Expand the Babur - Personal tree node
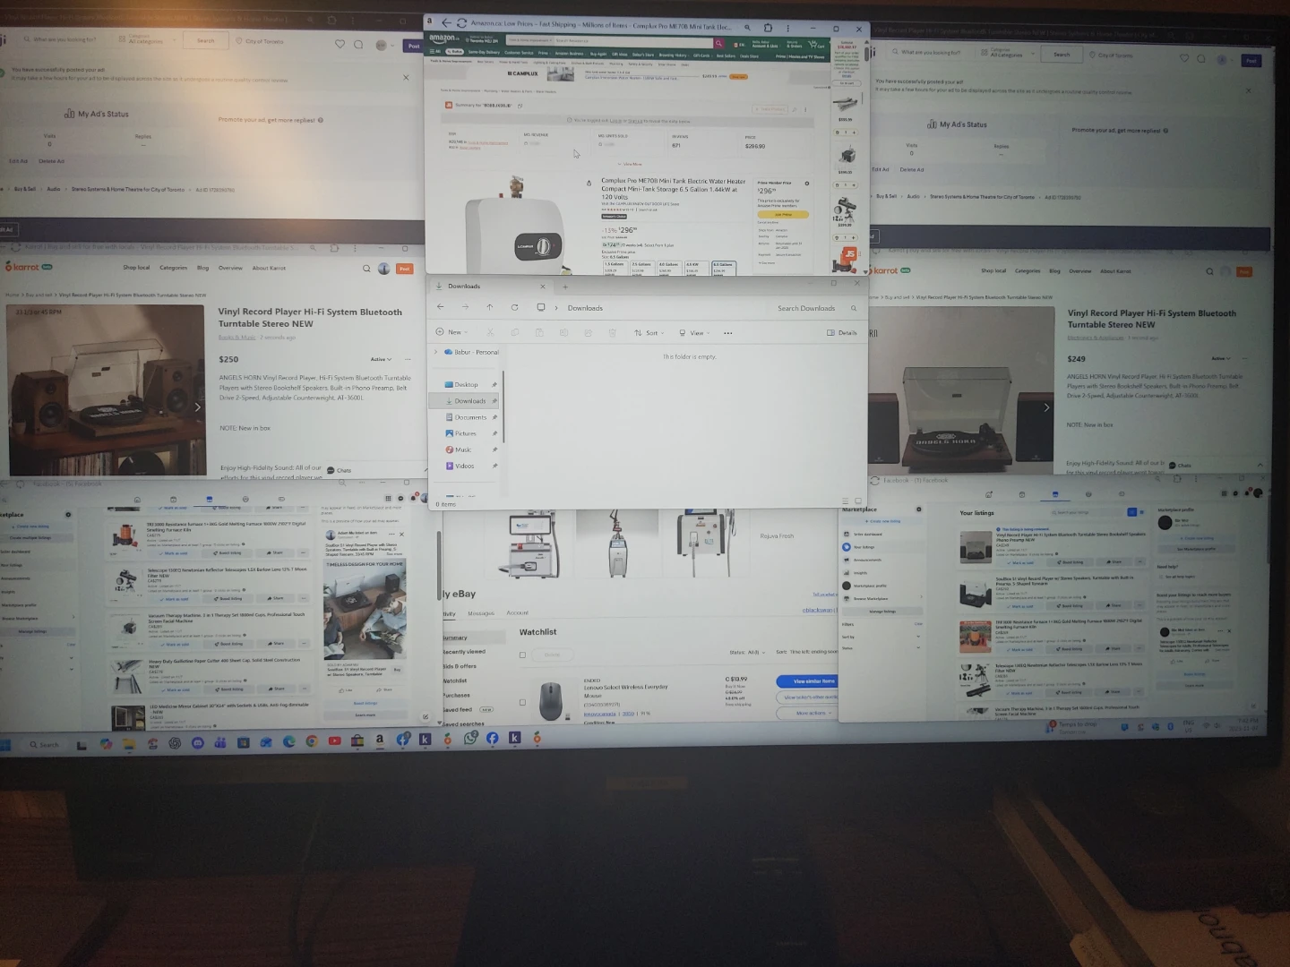The width and height of the screenshot is (1290, 967). tap(436, 352)
